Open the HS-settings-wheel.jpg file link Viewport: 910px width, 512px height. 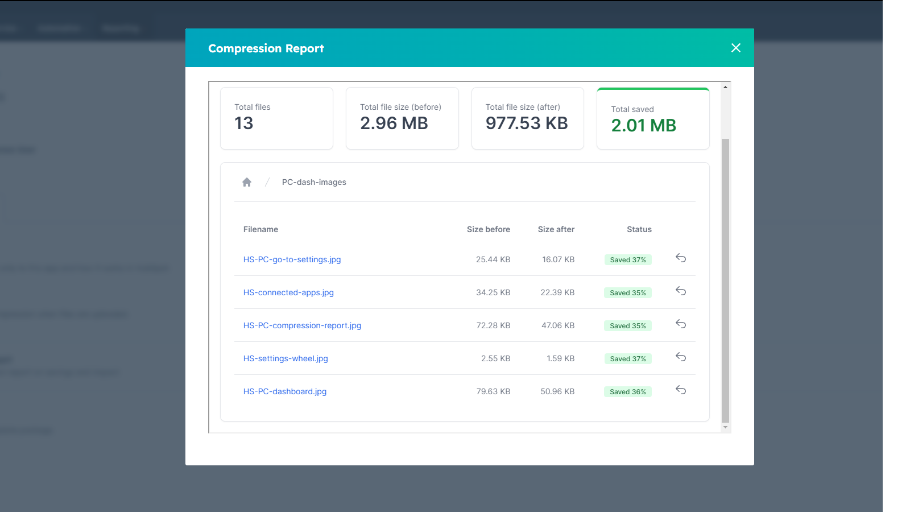tap(285, 358)
